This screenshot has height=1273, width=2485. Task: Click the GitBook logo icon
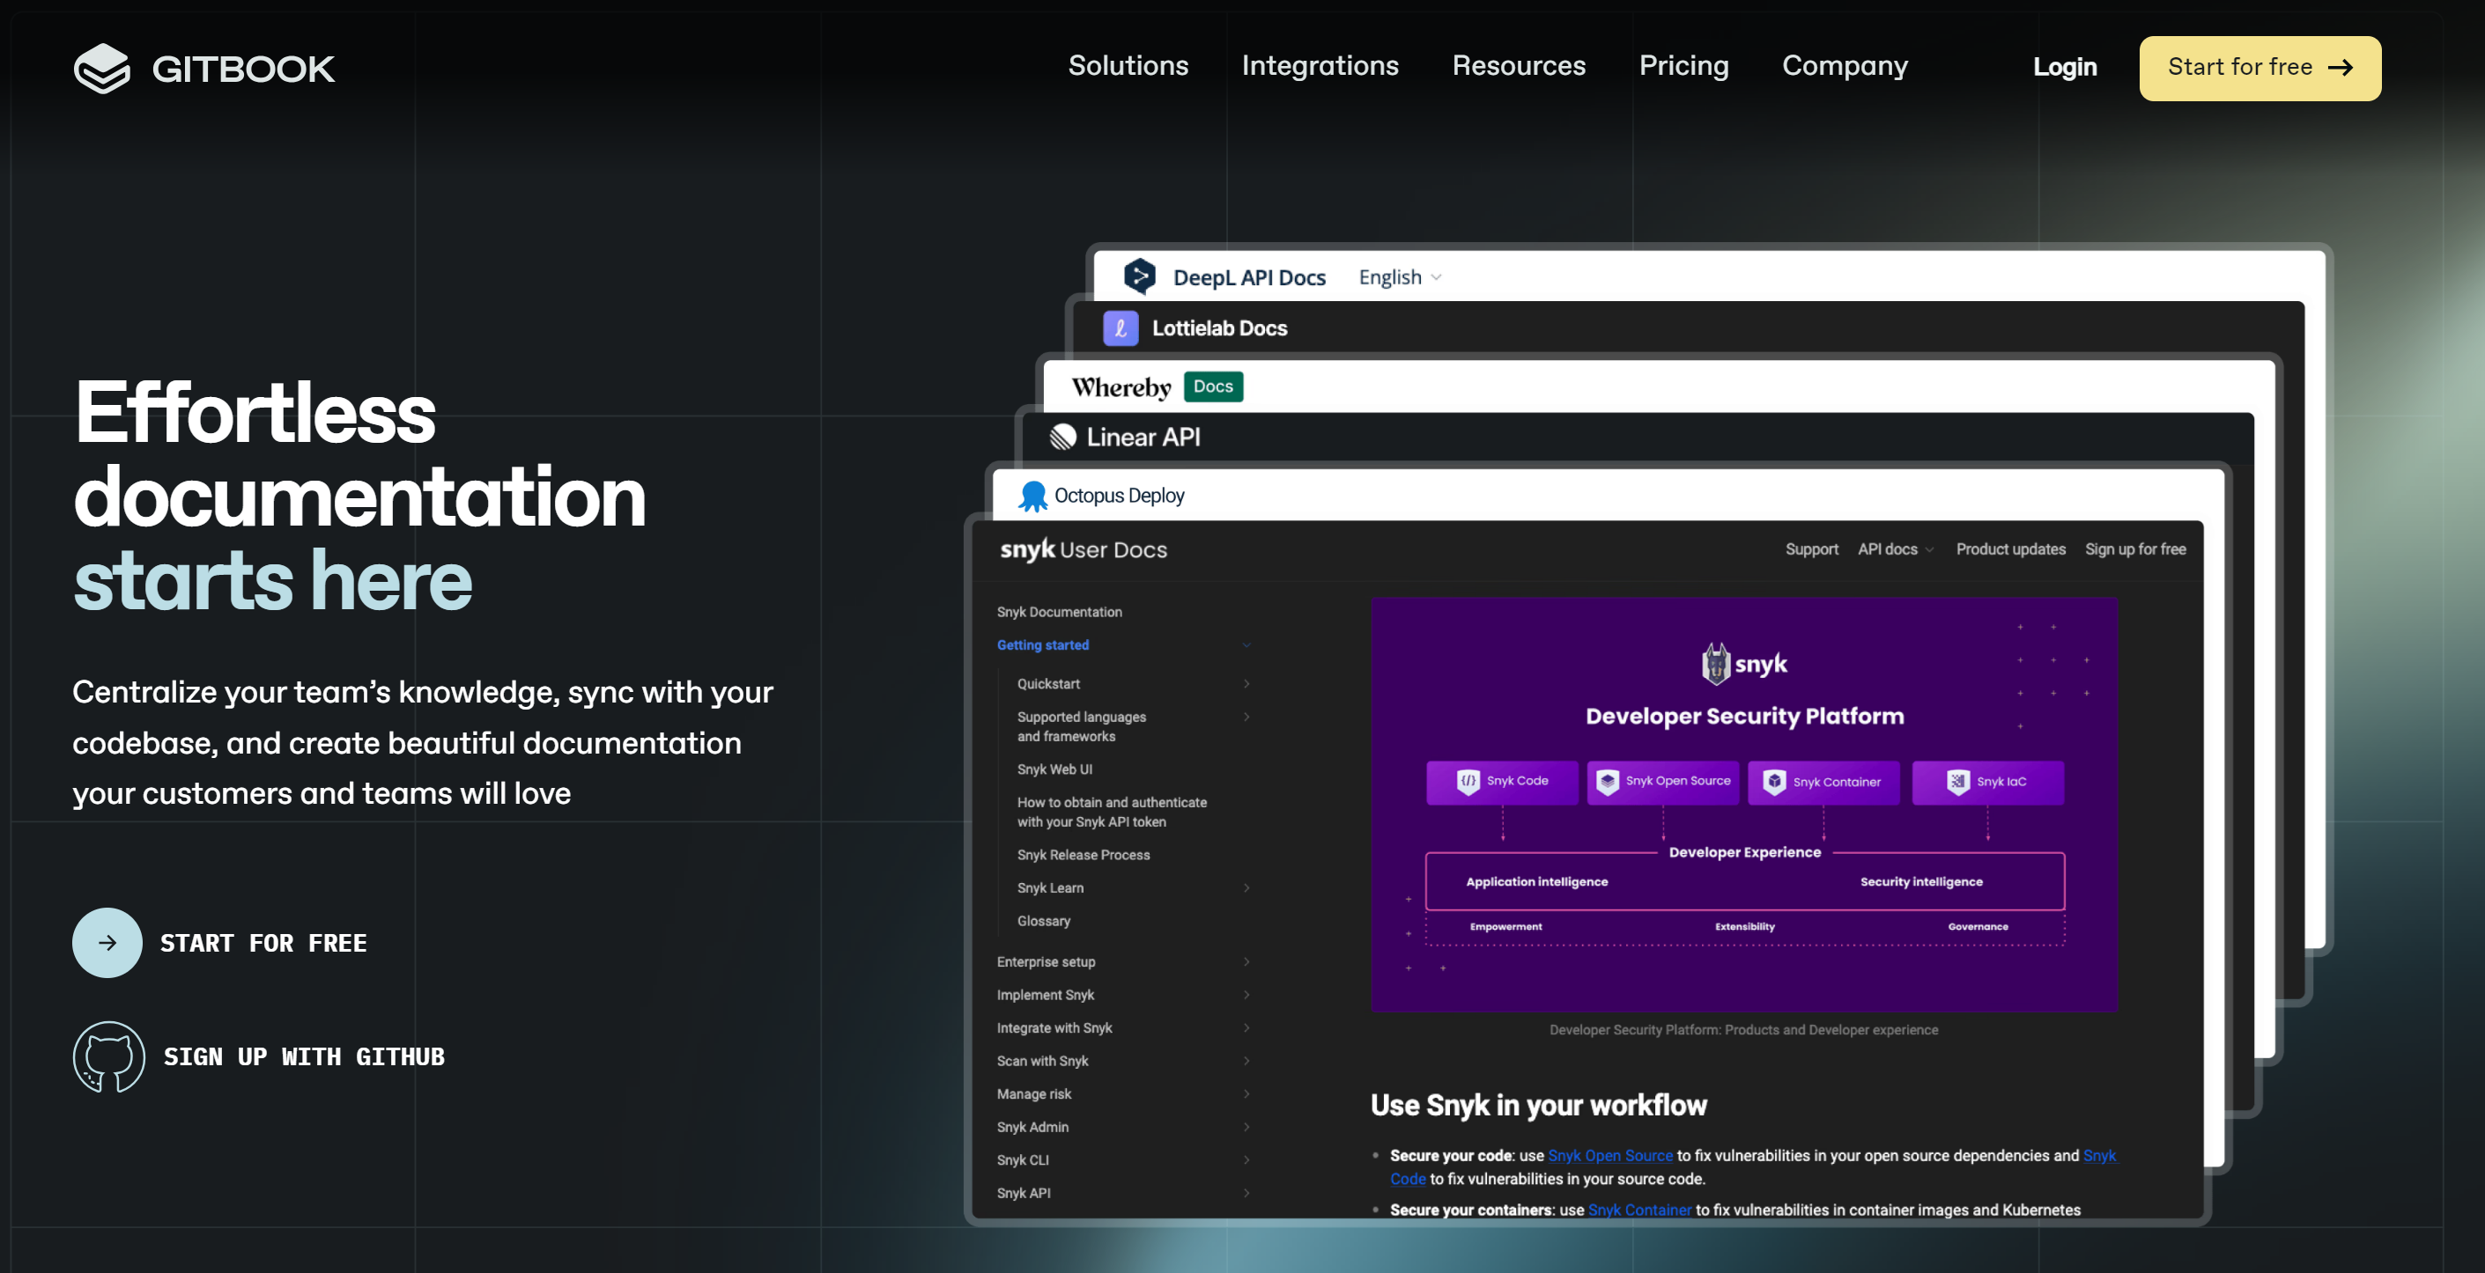(101, 69)
